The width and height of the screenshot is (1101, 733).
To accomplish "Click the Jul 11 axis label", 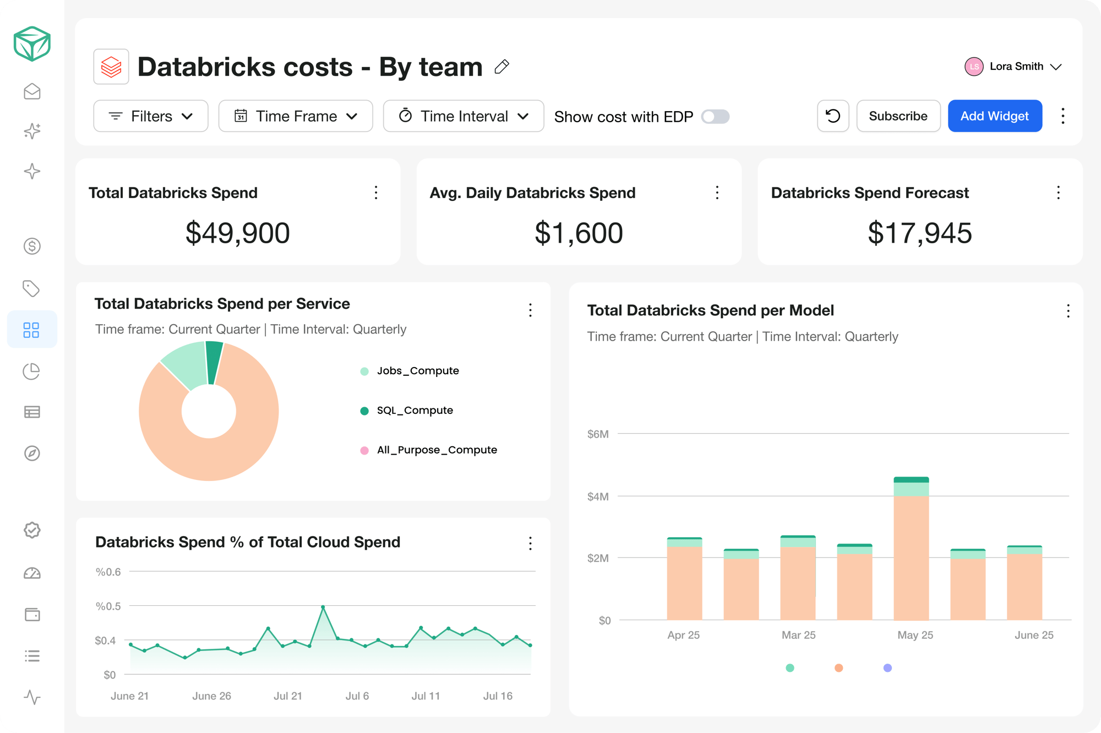I will tap(426, 696).
